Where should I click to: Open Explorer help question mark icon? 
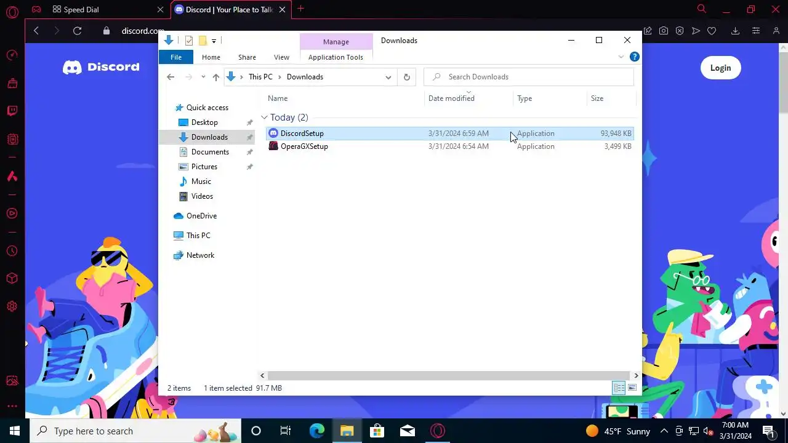coord(634,57)
